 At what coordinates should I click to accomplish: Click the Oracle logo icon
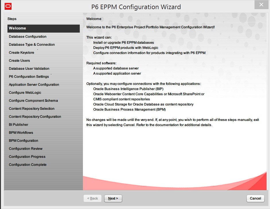(x=8, y=6)
